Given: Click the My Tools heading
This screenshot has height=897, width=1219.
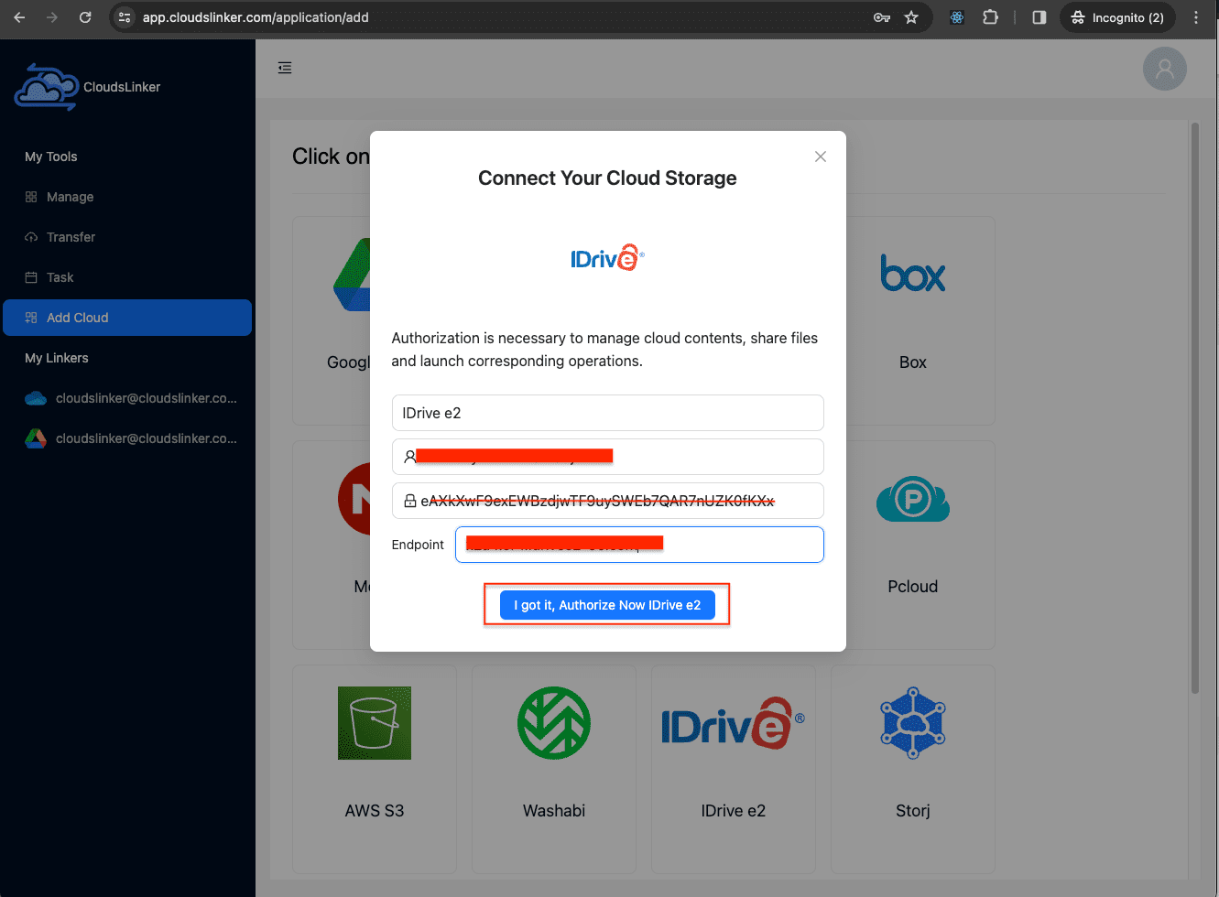Looking at the screenshot, I should (51, 157).
